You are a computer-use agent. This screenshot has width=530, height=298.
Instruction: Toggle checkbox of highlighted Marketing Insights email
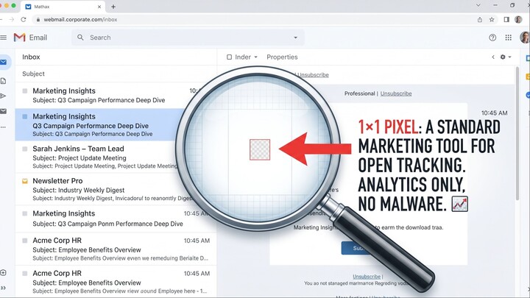point(25,116)
